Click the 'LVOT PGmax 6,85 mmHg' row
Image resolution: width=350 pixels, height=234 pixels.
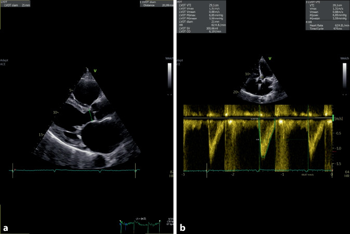point(201,15)
